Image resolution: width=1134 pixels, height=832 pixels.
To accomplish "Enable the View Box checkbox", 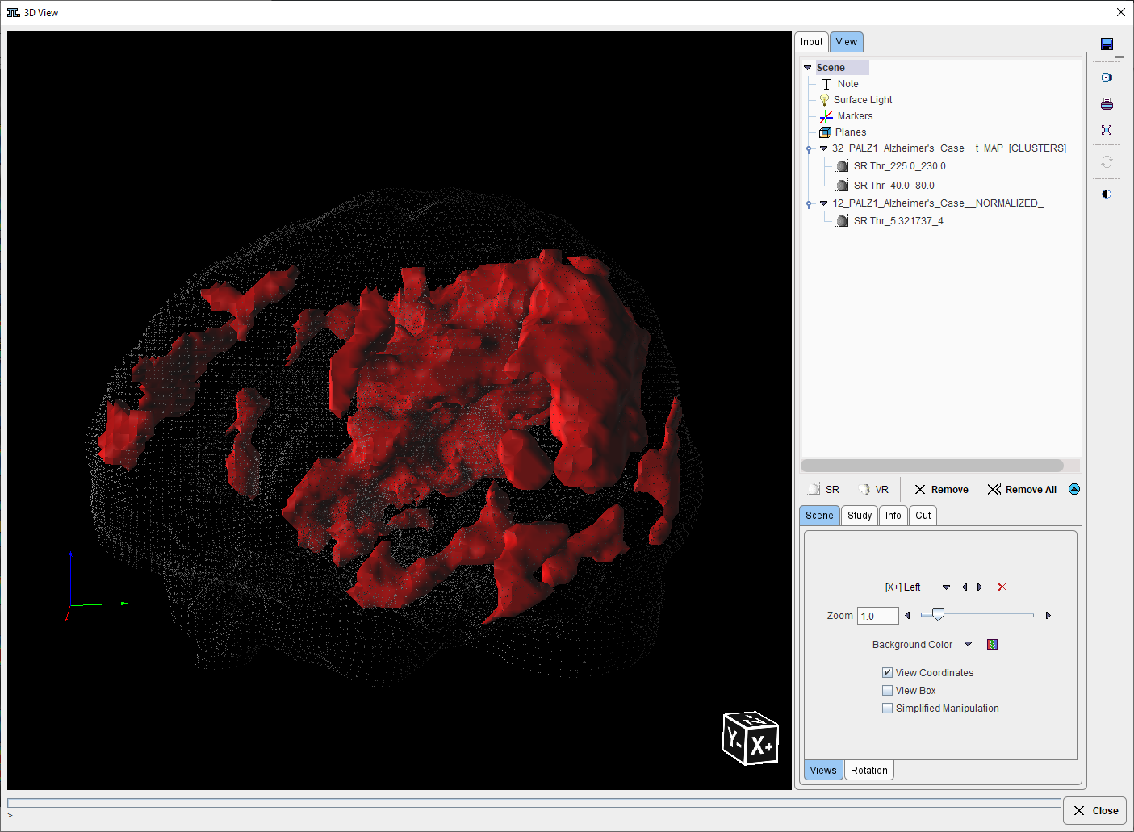I will (x=887, y=691).
